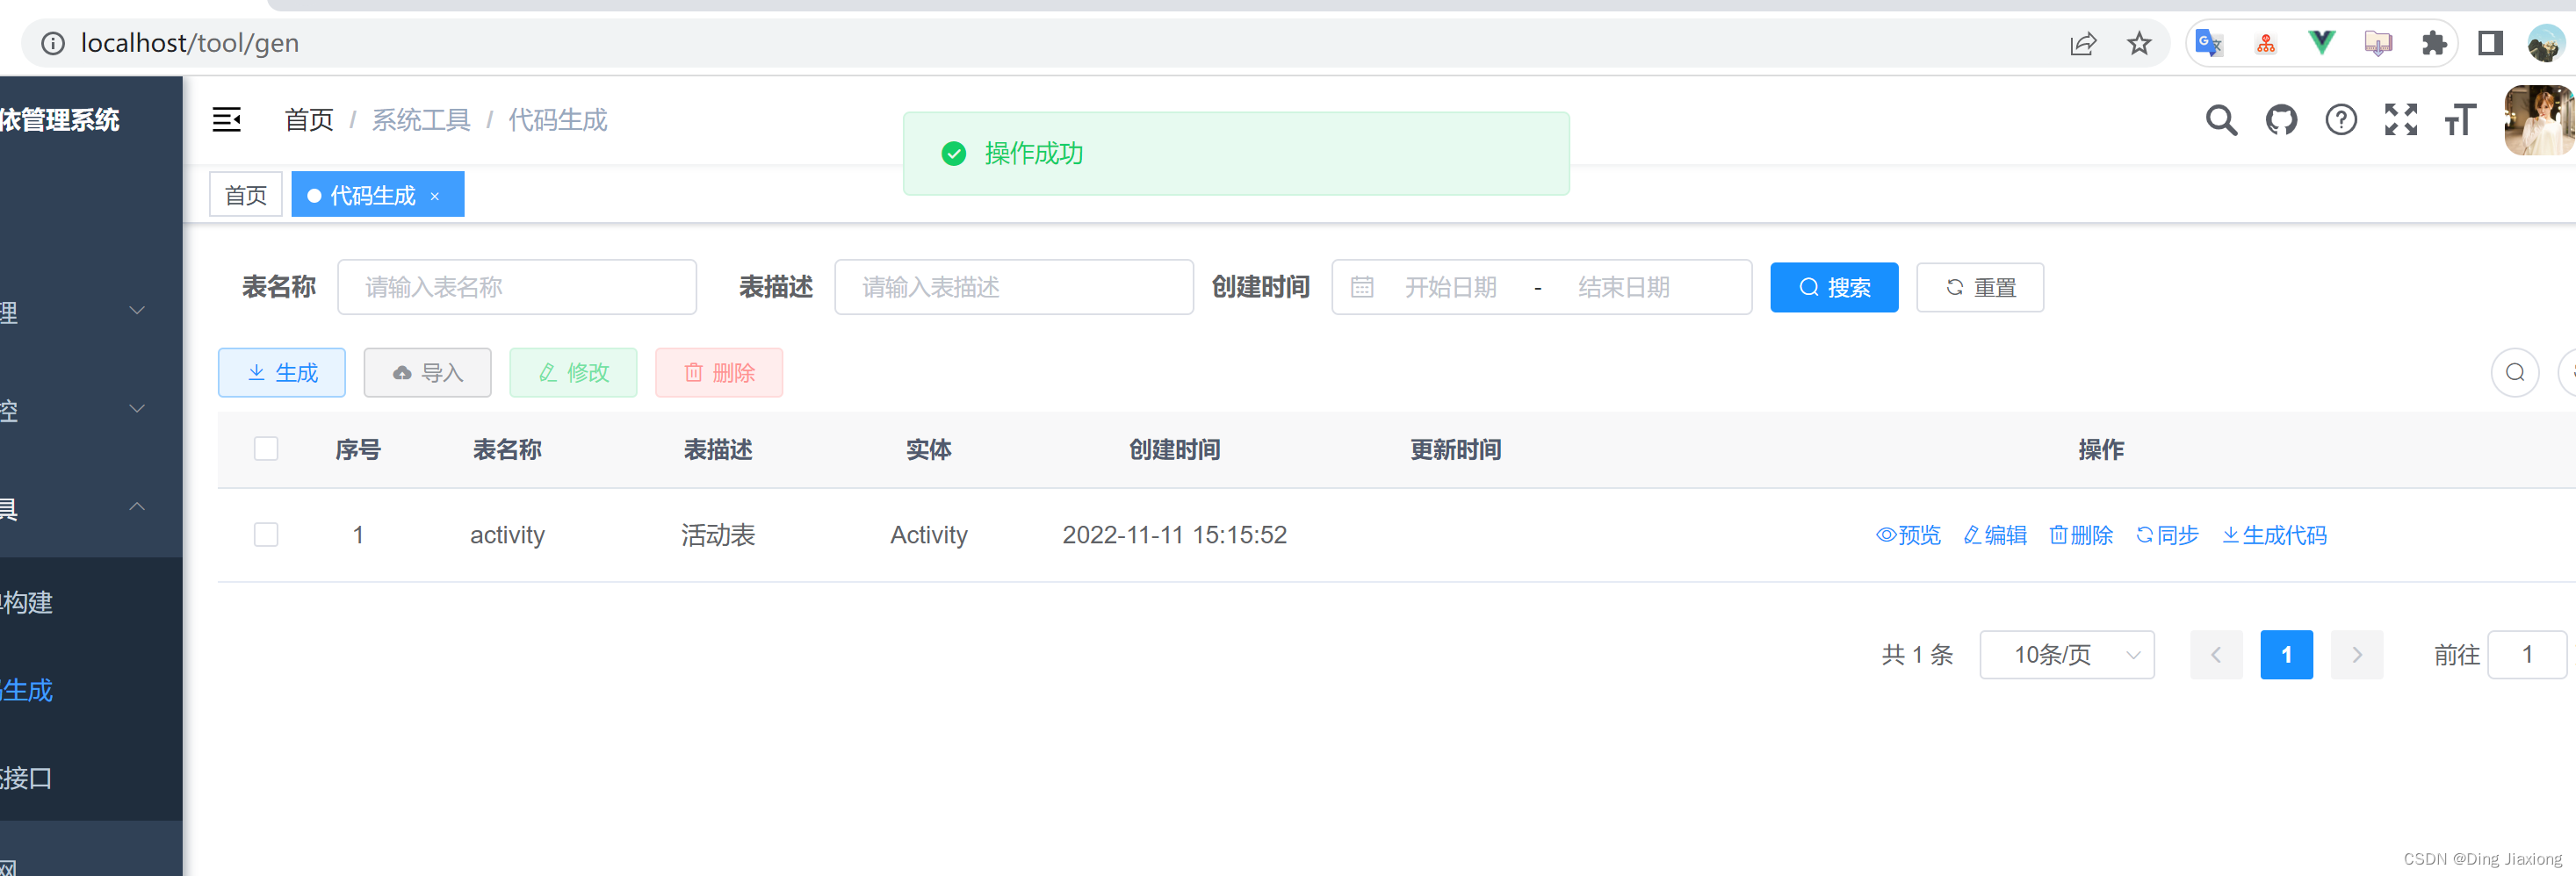
Task: Click the 2022-11-11 15:15:52 cell
Action: (x=1174, y=535)
